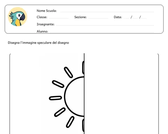Click the day field after Data
The width and height of the screenshot is (168, 134).
point(126,18)
